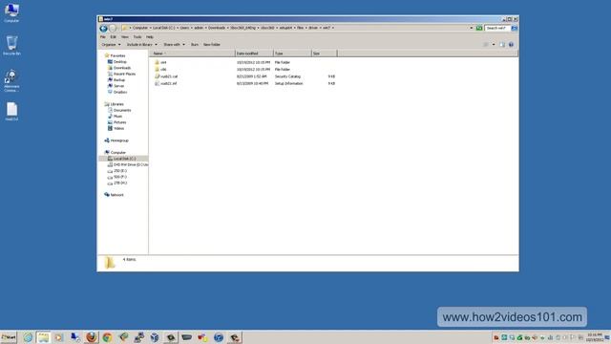Select Local Disk (C:) in sidebar

click(123, 159)
